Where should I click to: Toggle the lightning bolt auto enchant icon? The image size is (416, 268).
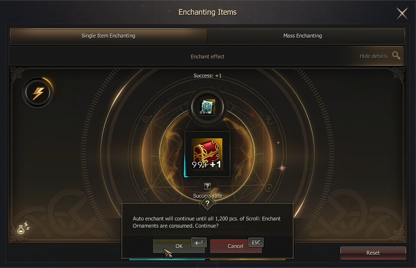pyautogui.click(x=38, y=93)
